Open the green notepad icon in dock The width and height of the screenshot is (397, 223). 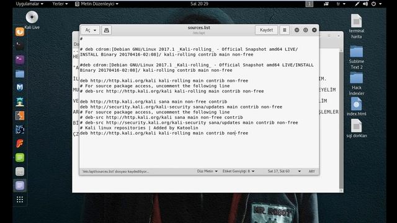click(20, 157)
